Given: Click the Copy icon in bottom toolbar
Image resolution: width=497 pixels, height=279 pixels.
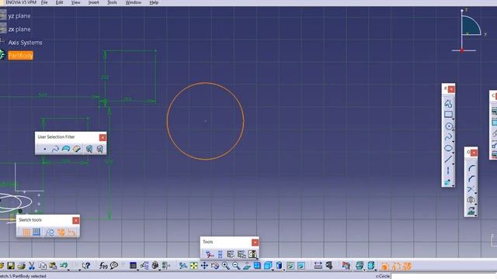Looking at the screenshot, I should 43,266.
